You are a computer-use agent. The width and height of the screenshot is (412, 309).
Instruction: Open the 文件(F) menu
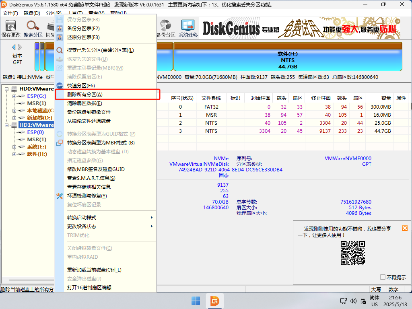click(10, 13)
